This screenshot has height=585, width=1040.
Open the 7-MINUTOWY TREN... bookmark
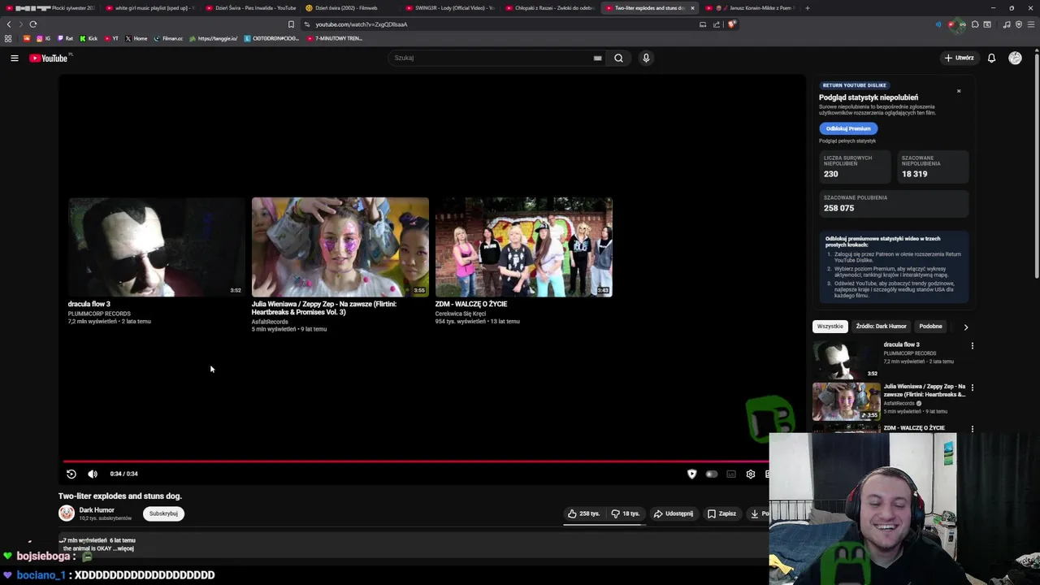click(x=335, y=38)
